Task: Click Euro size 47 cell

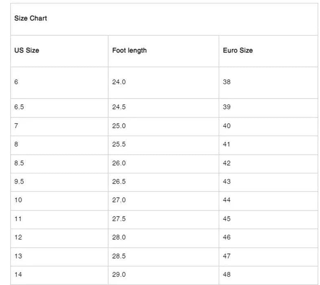Action: pyautogui.click(x=227, y=256)
